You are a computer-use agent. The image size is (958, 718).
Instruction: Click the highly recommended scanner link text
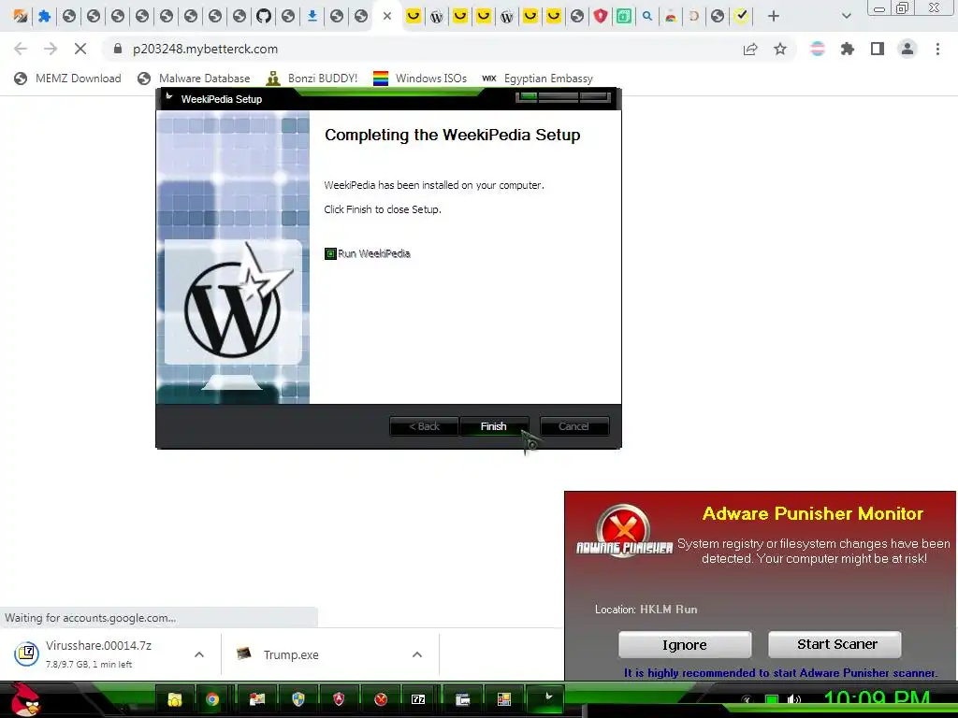click(x=780, y=673)
